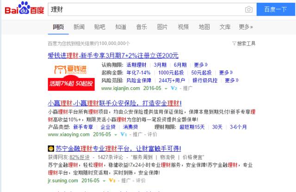296x192 pixels.
Task: Switch to the 文库 tab
Action: click(x=225, y=27)
